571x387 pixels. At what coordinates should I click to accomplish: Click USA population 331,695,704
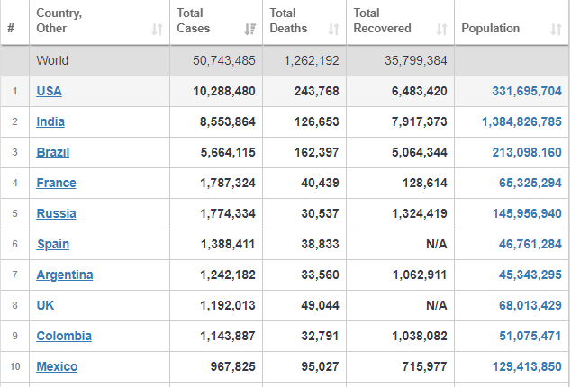pyautogui.click(x=527, y=91)
